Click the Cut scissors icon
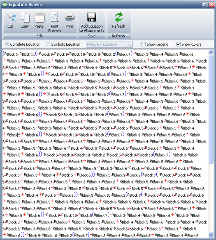The height and width of the screenshot is (240, 216). coord(10,18)
